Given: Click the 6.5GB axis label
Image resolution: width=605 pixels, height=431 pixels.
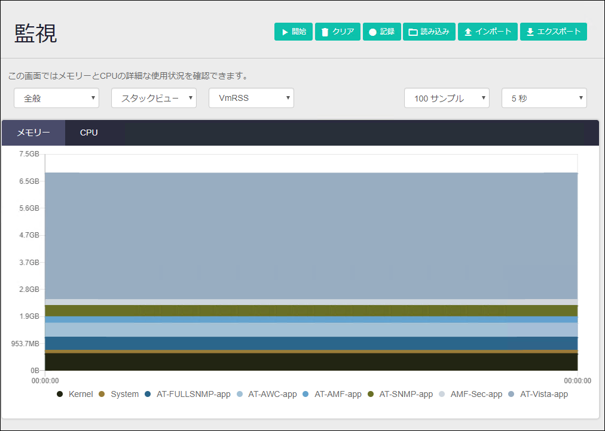Looking at the screenshot, I should (x=29, y=181).
